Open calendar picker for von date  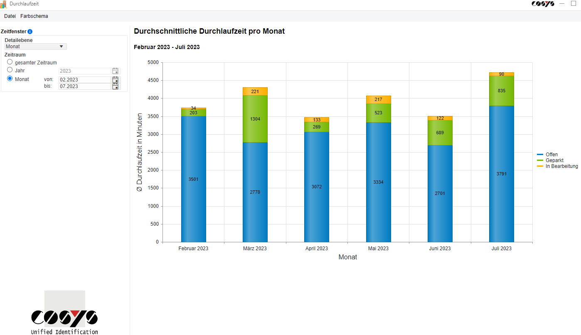coord(116,79)
